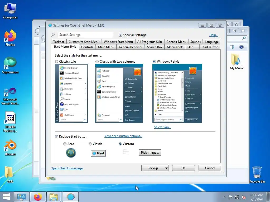The width and height of the screenshot is (270, 202).
Task: Switch to Open-Shell app on the taskbar
Action: pos(71,197)
